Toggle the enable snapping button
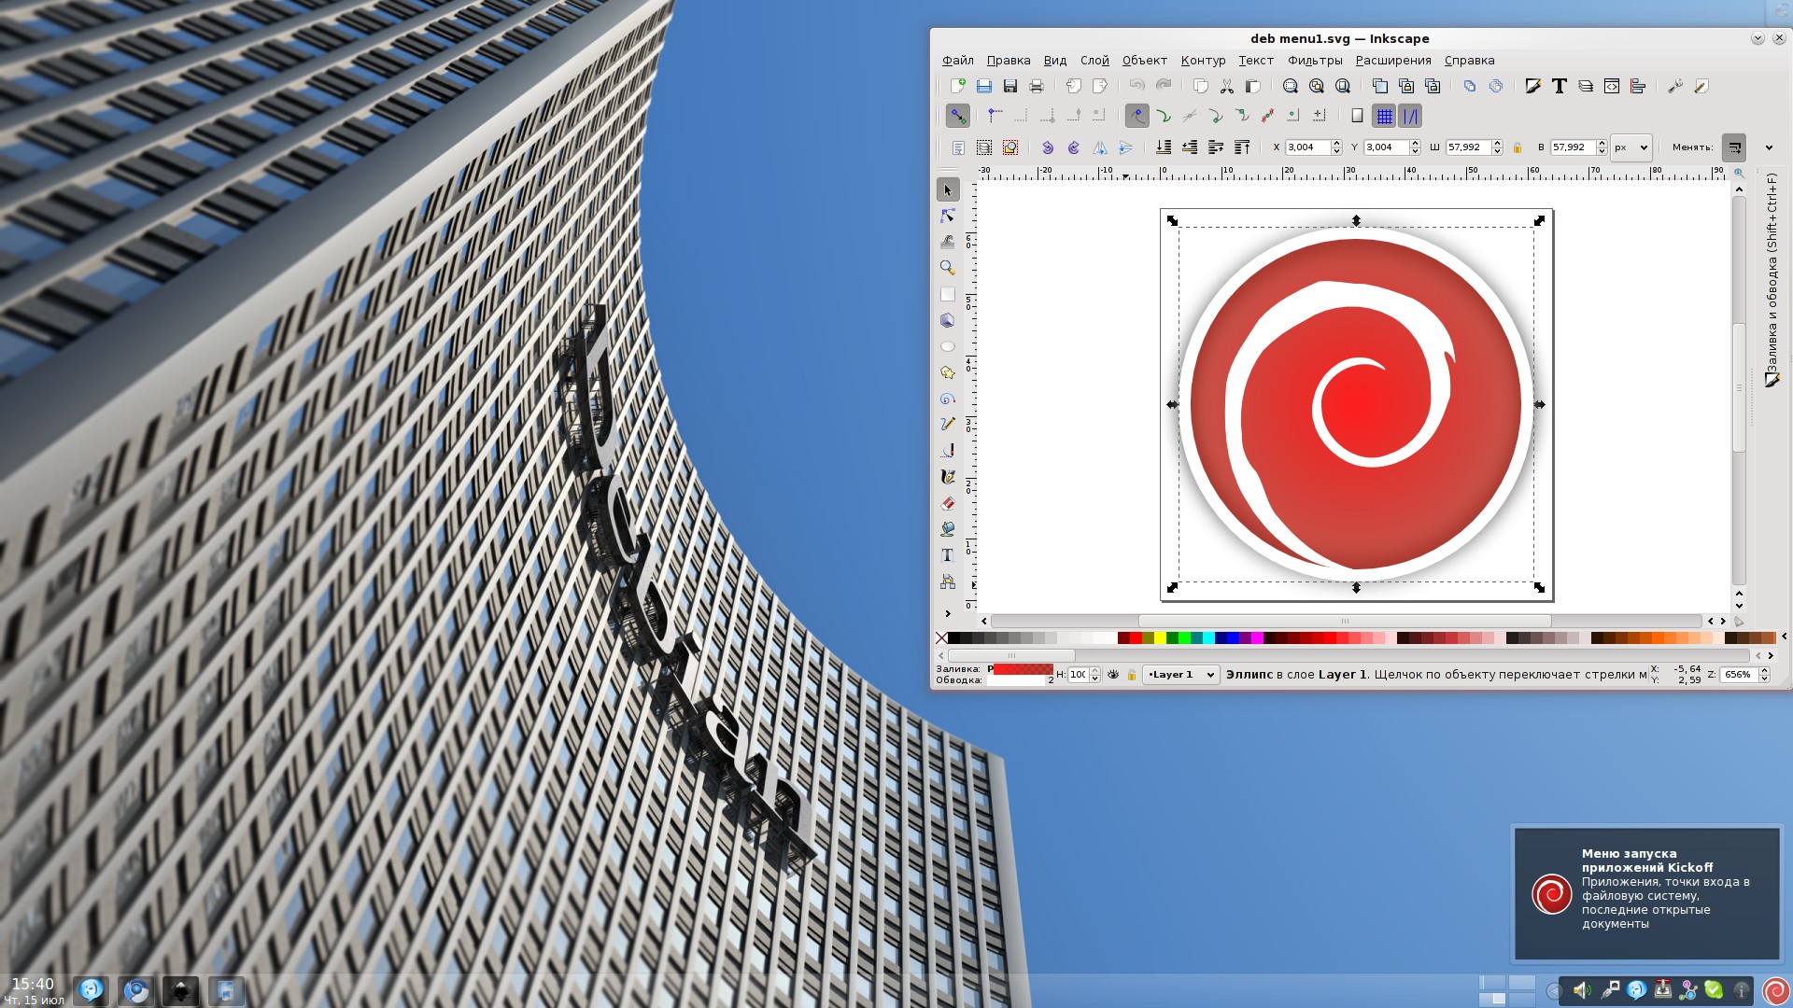1793x1008 pixels. click(957, 116)
